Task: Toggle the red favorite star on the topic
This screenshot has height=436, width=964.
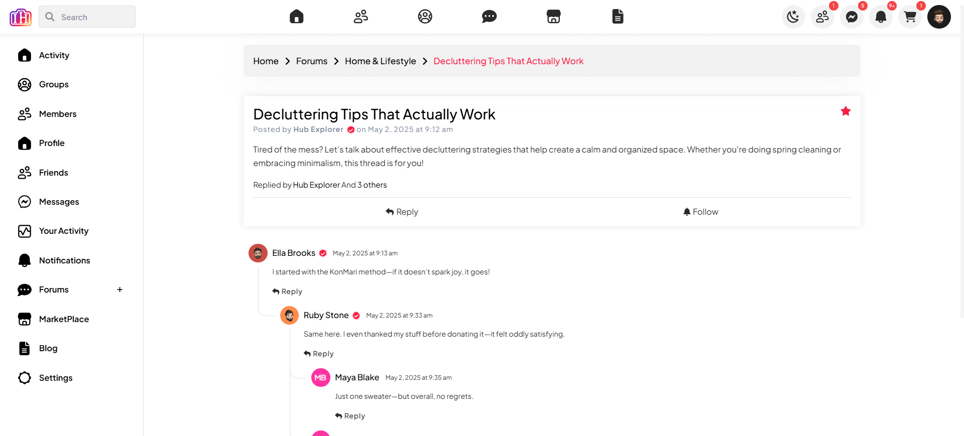Action: click(x=846, y=111)
